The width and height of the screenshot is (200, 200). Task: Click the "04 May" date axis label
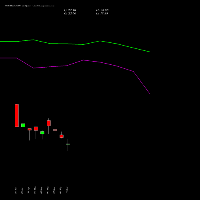point(35,190)
